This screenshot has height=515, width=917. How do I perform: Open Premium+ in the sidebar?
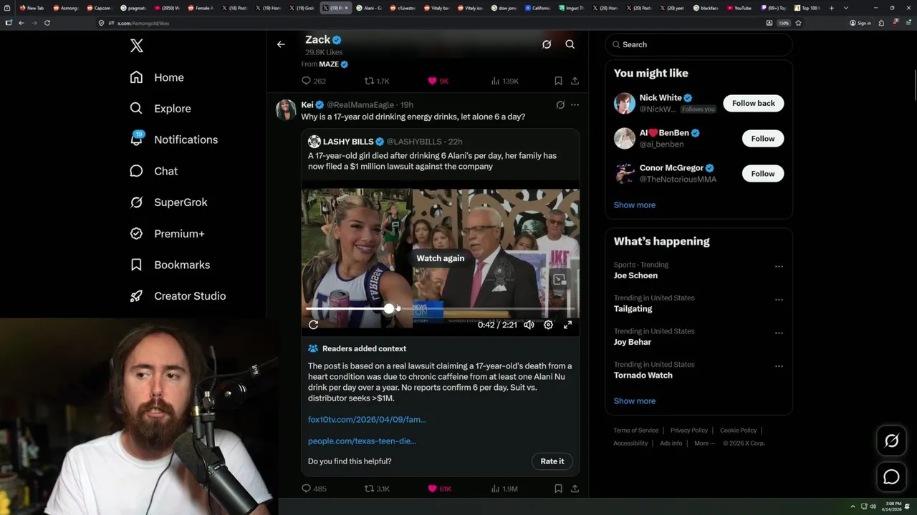(x=167, y=233)
